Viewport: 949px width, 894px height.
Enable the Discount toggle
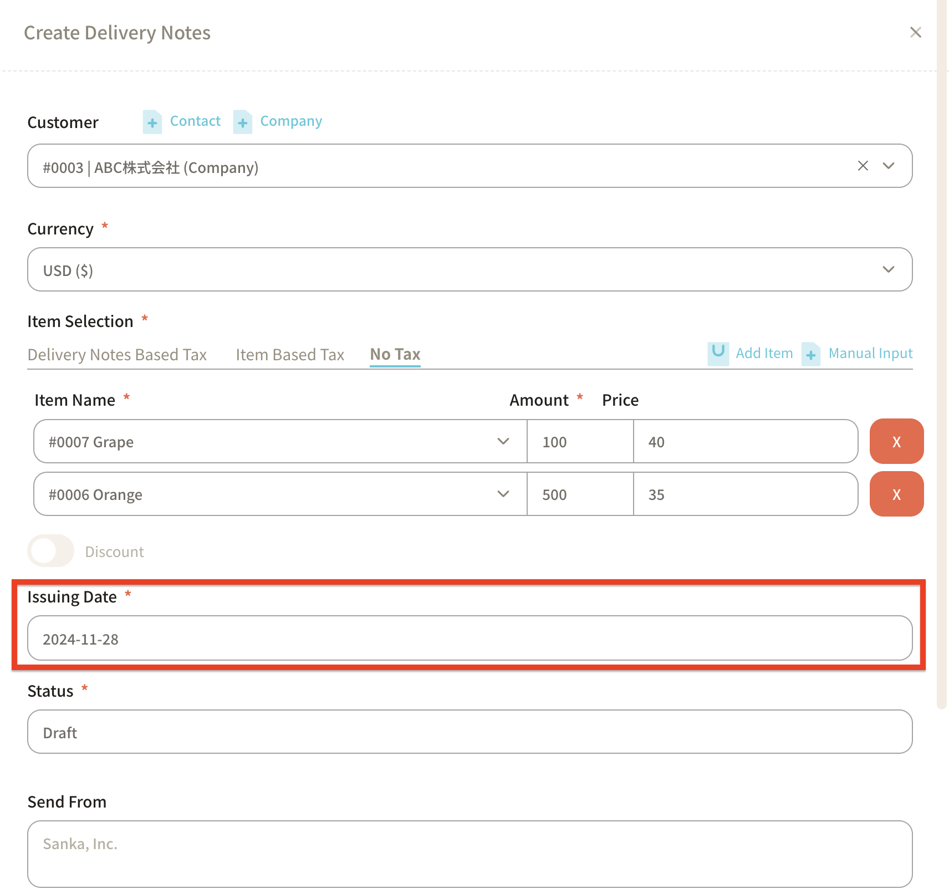50,551
